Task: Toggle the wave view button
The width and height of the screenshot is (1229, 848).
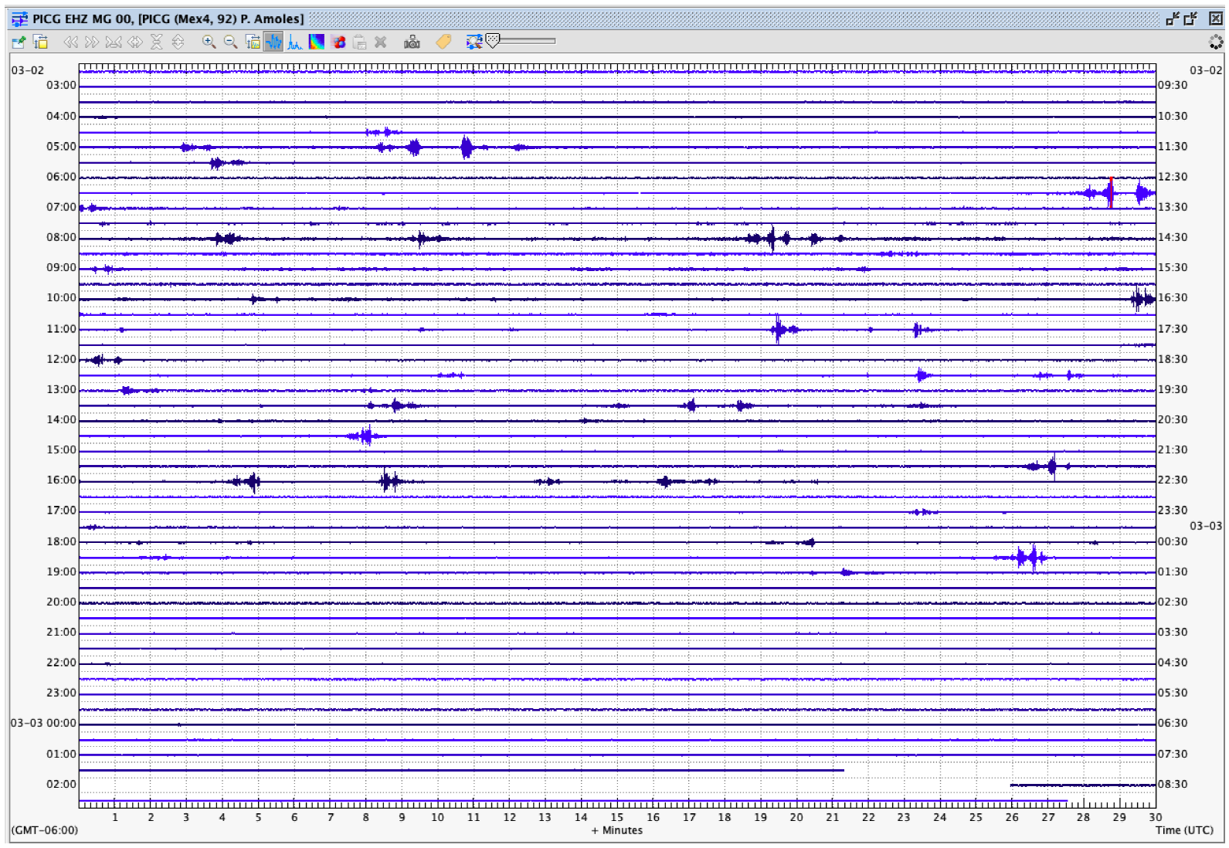Action: [273, 42]
